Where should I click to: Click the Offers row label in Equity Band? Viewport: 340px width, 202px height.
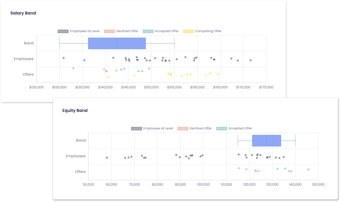point(80,172)
